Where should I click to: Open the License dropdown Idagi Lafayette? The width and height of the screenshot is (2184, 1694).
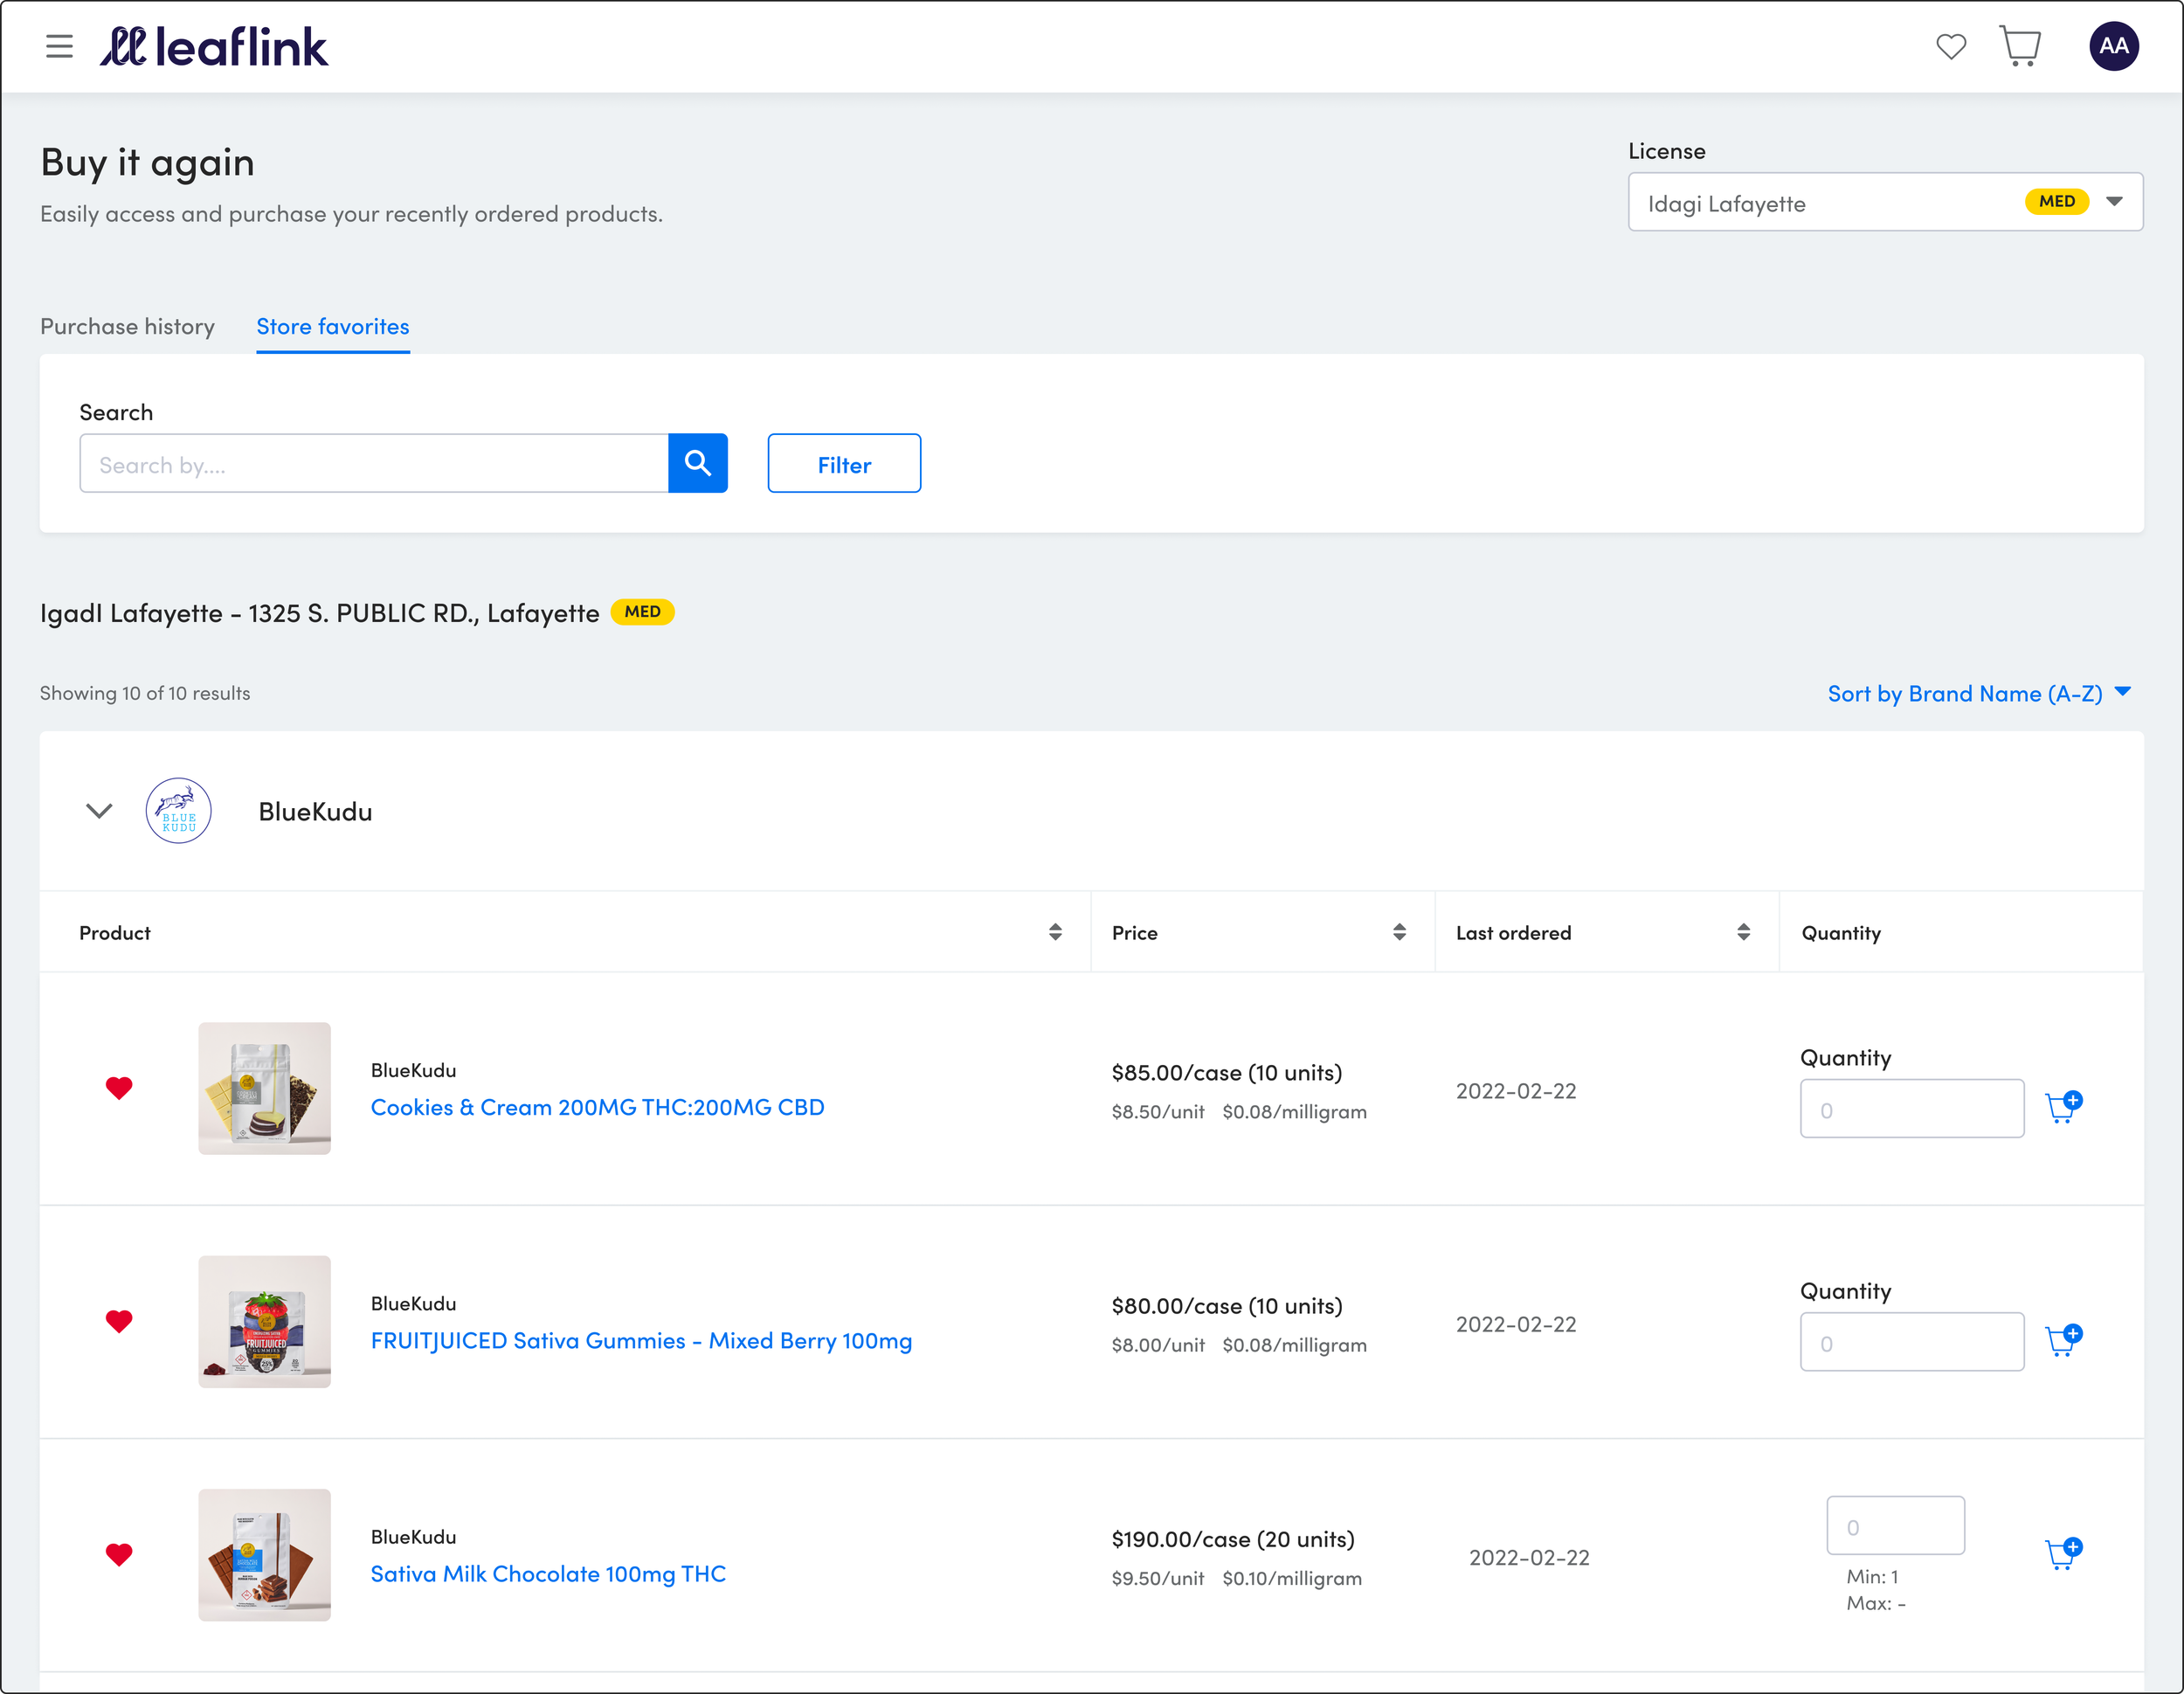coord(1884,202)
